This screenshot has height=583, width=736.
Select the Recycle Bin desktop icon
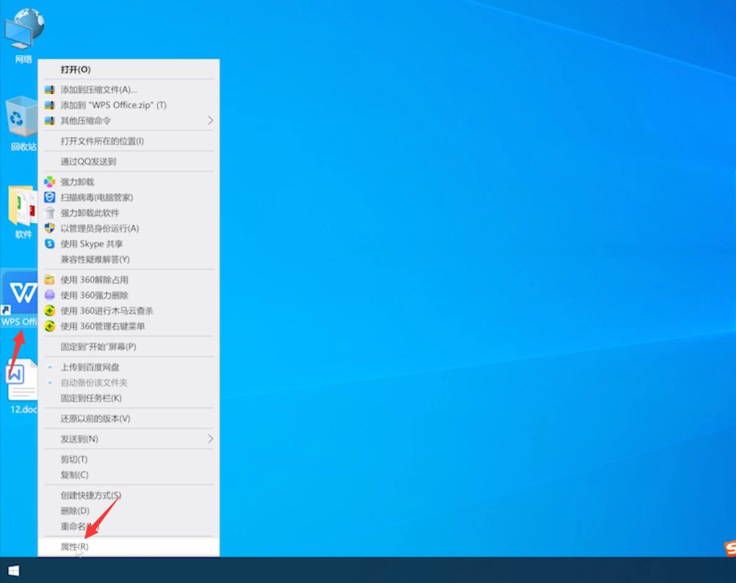click(x=21, y=123)
